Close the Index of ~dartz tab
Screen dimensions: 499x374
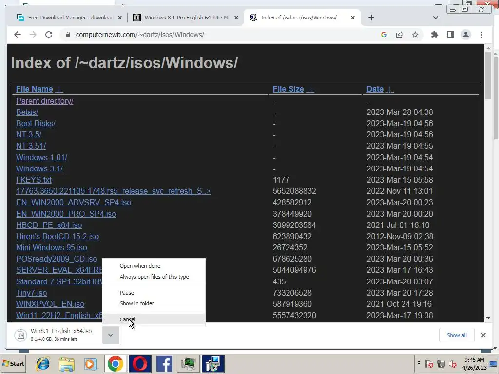click(x=353, y=18)
